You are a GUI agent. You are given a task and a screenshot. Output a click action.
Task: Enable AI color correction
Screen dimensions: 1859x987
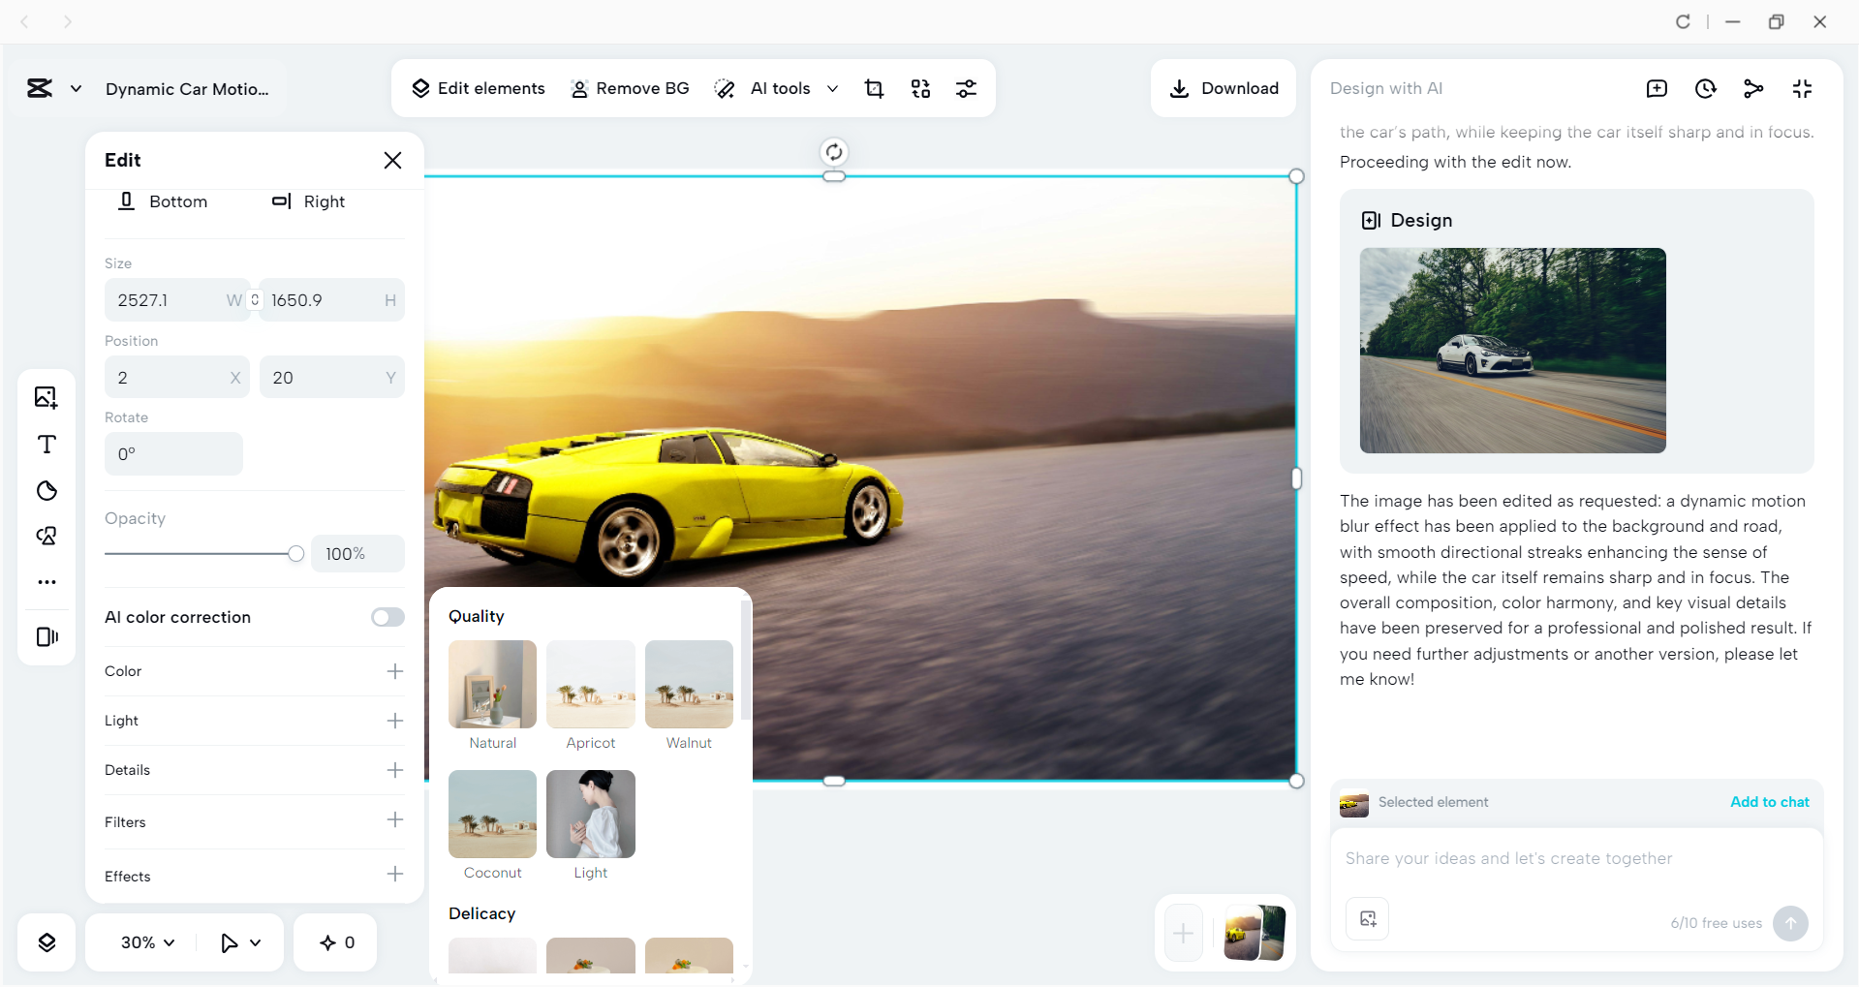click(x=387, y=617)
